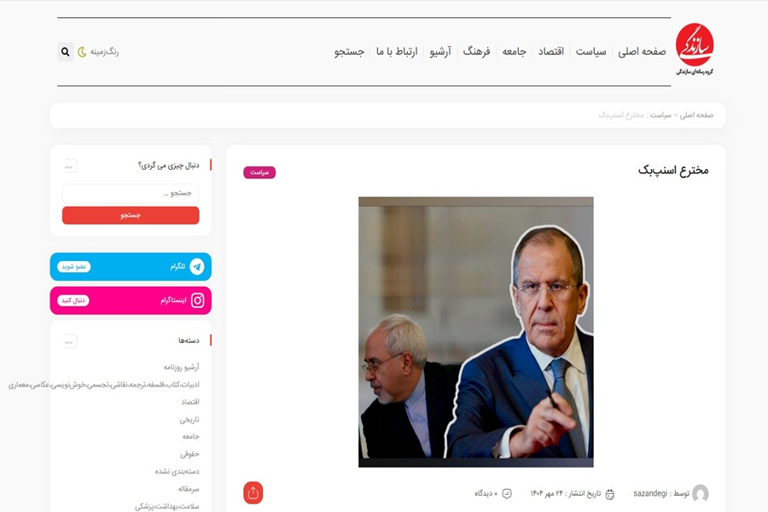The image size is (768, 512).
Task: Expand the three-dot menu on the دسته‌ها widget
Action: [69, 341]
